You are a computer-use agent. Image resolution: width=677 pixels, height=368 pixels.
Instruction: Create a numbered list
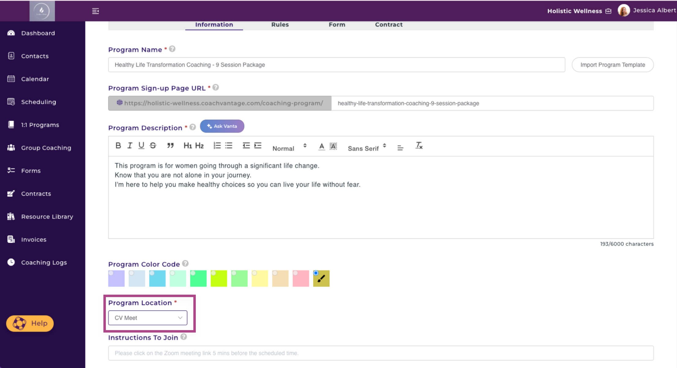pos(217,146)
